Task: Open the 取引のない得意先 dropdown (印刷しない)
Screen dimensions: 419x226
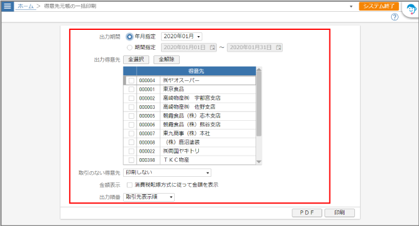Action: [x=167, y=172]
